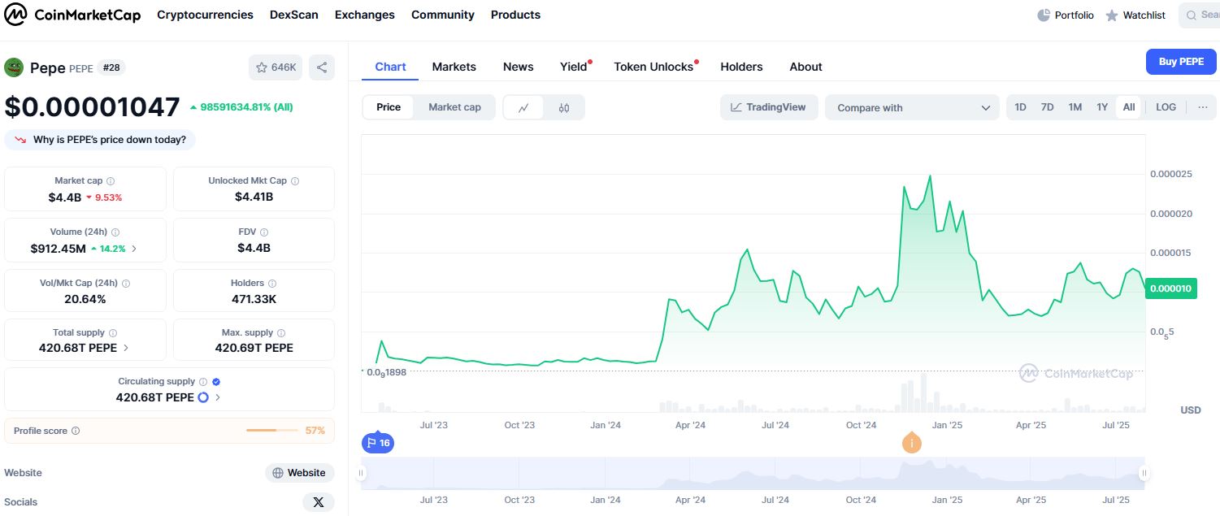This screenshot has height=516, width=1220.
Task: Select the Market cap chart toggle
Action: (454, 107)
